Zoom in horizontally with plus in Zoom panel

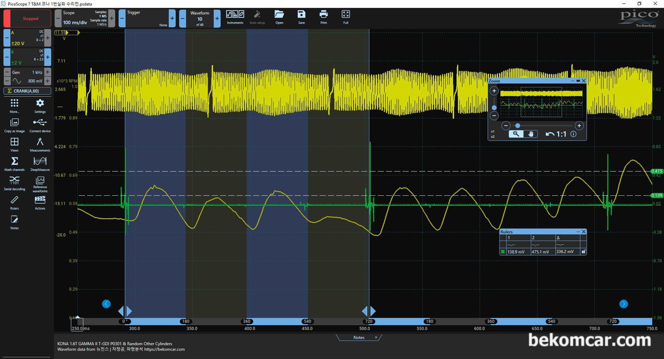click(x=579, y=125)
